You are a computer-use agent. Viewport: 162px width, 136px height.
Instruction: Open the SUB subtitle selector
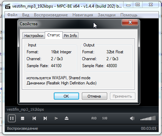click(x=105, y=118)
